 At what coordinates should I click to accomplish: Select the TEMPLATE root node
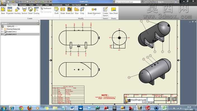click(11, 26)
